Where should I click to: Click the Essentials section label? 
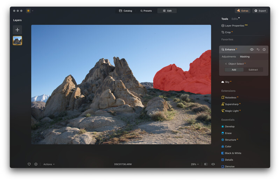click(228, 120)
